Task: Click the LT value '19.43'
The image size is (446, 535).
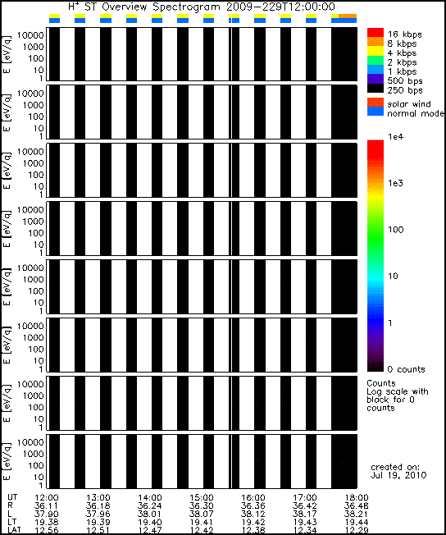Action: coord(305,523)
